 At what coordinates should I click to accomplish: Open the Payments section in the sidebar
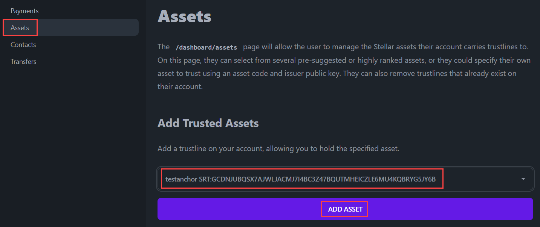tap(24, 11)
